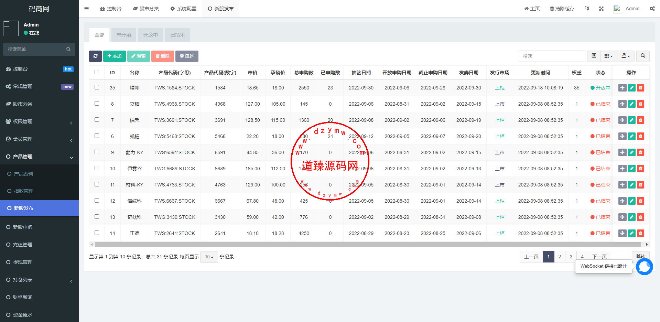Screen dimensions: 660x322
Task: Check the box for row ID 6
Action: [x=97, y=136]
